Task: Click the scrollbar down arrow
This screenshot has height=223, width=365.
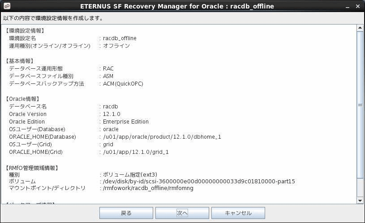Action: (x=360, y=201)
